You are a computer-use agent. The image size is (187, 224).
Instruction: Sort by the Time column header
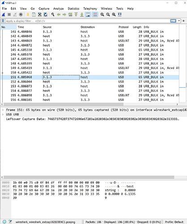(x=29, y=27)
